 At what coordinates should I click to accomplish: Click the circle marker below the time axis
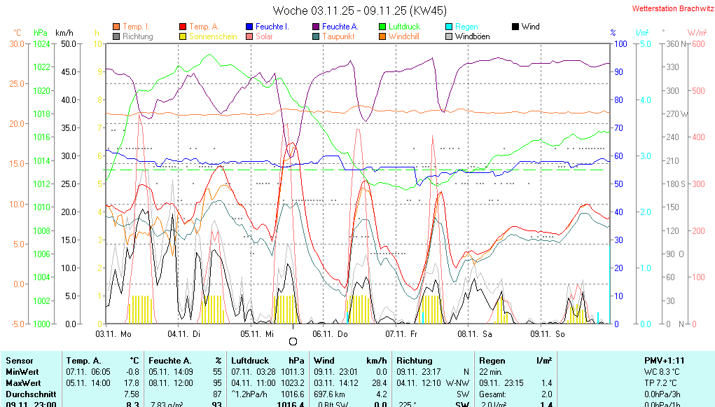[x=293, y=341]
